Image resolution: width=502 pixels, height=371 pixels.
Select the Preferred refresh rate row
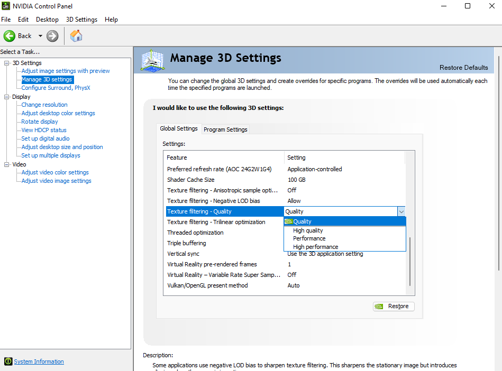pos(286,169)
